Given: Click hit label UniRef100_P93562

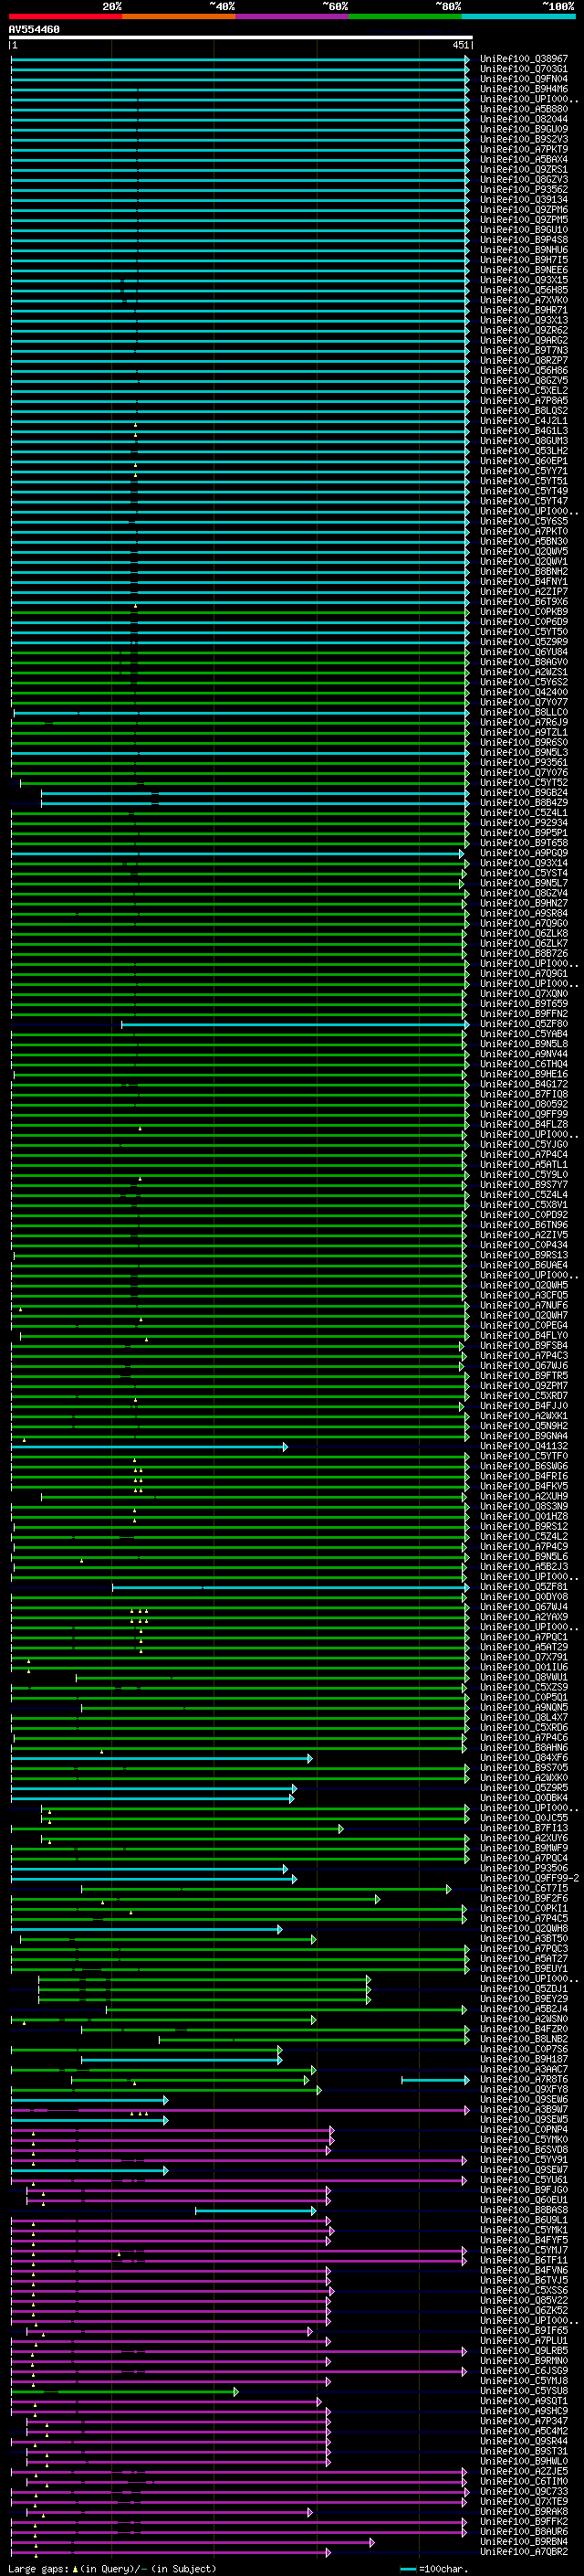Looking at the screenshot, I should [524, 190].
